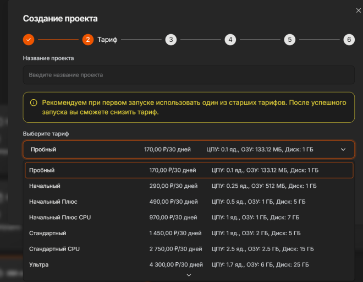Pick the Начальный Плюс CPU tariff
The width and height of the screenshot is (363, 282).
[x=189, y=218]
